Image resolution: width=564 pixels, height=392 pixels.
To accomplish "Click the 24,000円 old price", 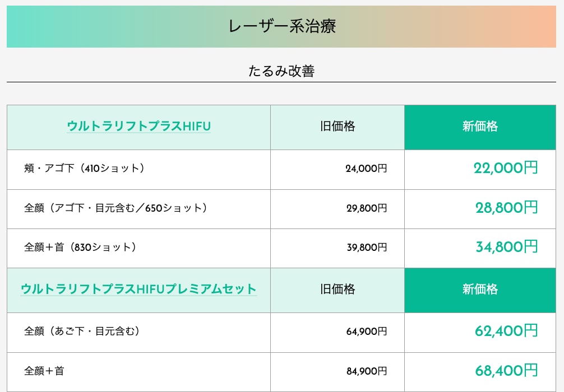I will click(366, 169).
